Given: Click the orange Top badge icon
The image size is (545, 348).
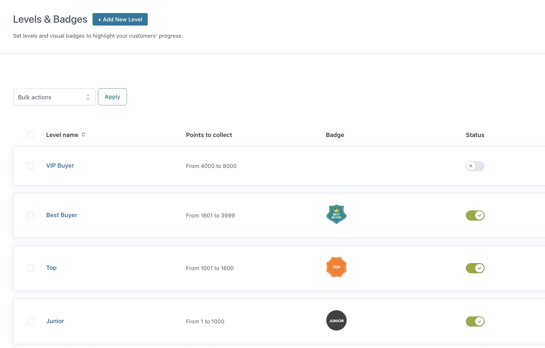Looking at the screenshot, I should (x=336, y=267).
